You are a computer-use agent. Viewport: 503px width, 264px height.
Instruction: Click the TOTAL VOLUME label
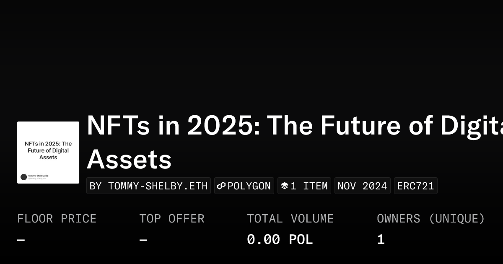pyautogui.click(x=290, y=219)
